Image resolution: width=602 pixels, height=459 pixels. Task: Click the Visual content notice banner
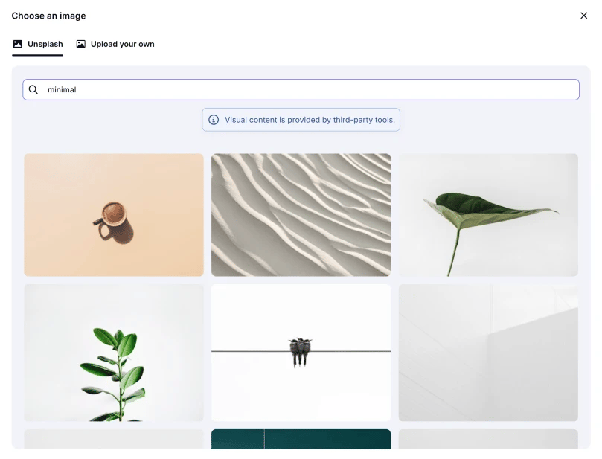click(301, 120)
